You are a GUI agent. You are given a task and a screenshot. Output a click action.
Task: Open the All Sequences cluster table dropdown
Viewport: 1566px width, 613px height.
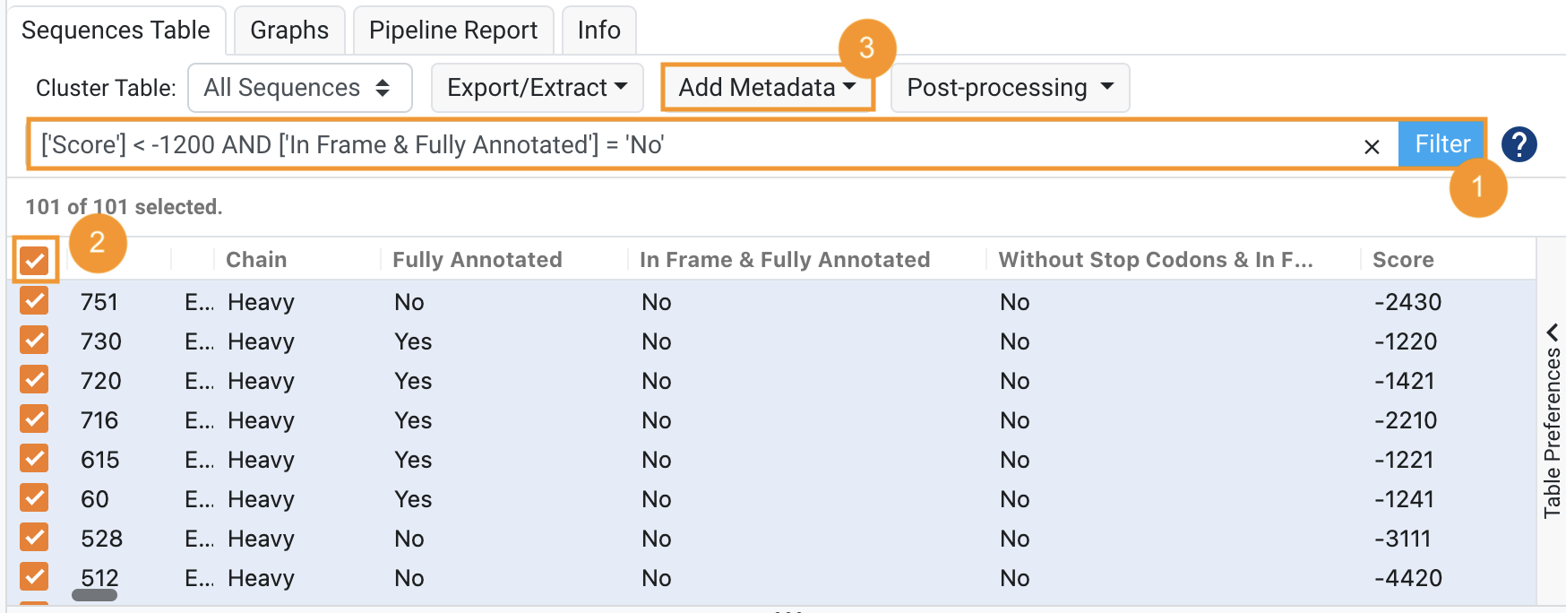tap(299, 88)
